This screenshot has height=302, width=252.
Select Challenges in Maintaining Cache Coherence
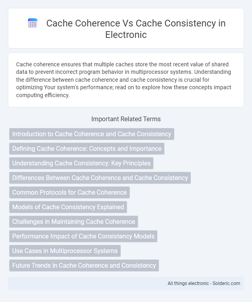coord(74,221)
